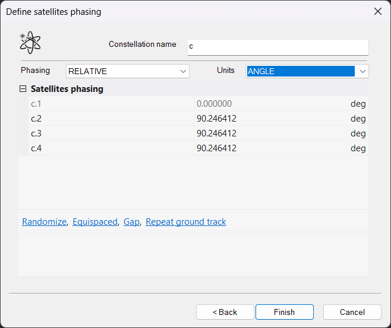Screen dimensions: 391x328
Task: Close the Define satellites phasing dialog
Action: tap(377, 11)
